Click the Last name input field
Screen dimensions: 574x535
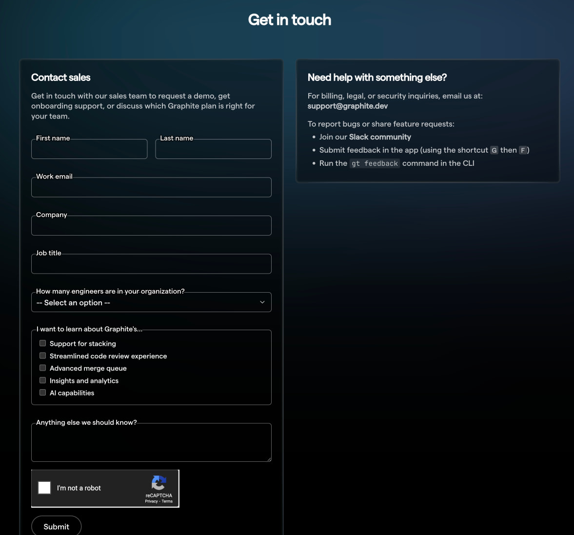pyautogui.click(x=214, y=149)
